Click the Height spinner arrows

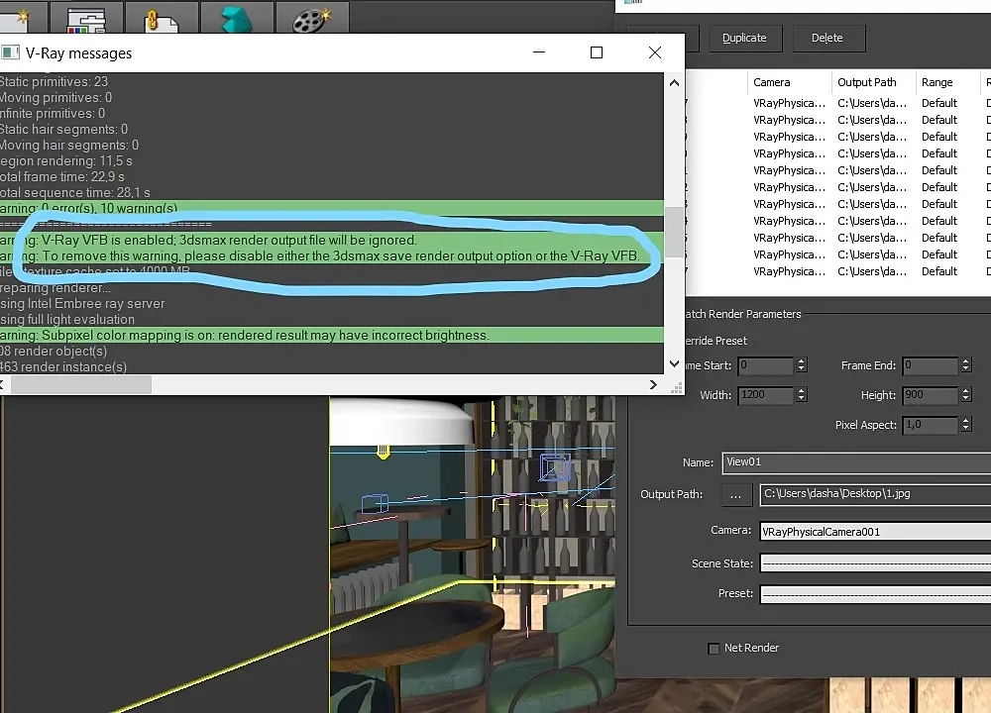(965, 395)
